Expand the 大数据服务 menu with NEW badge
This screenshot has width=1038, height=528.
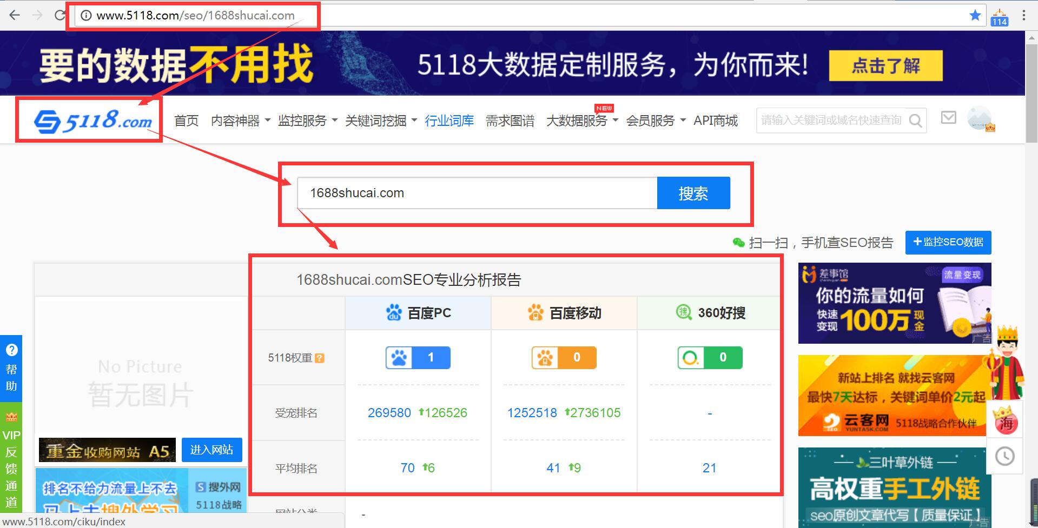[x=577, y=120]
